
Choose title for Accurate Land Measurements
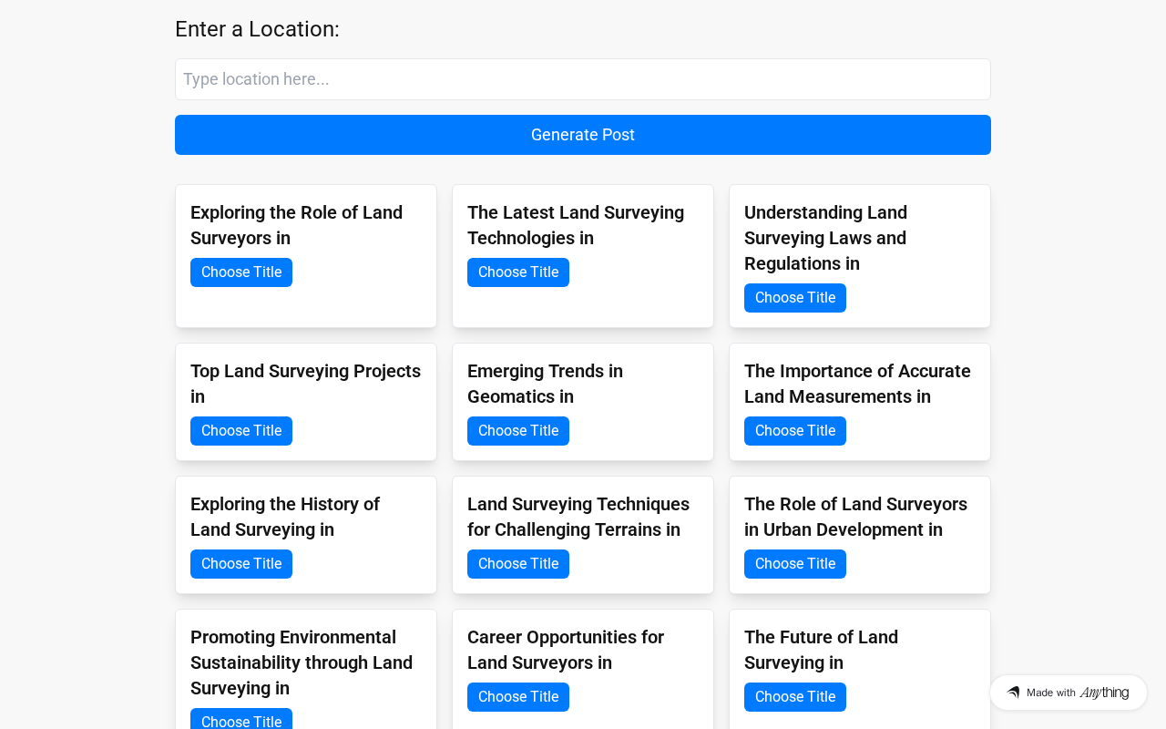[x=795, y=431]
